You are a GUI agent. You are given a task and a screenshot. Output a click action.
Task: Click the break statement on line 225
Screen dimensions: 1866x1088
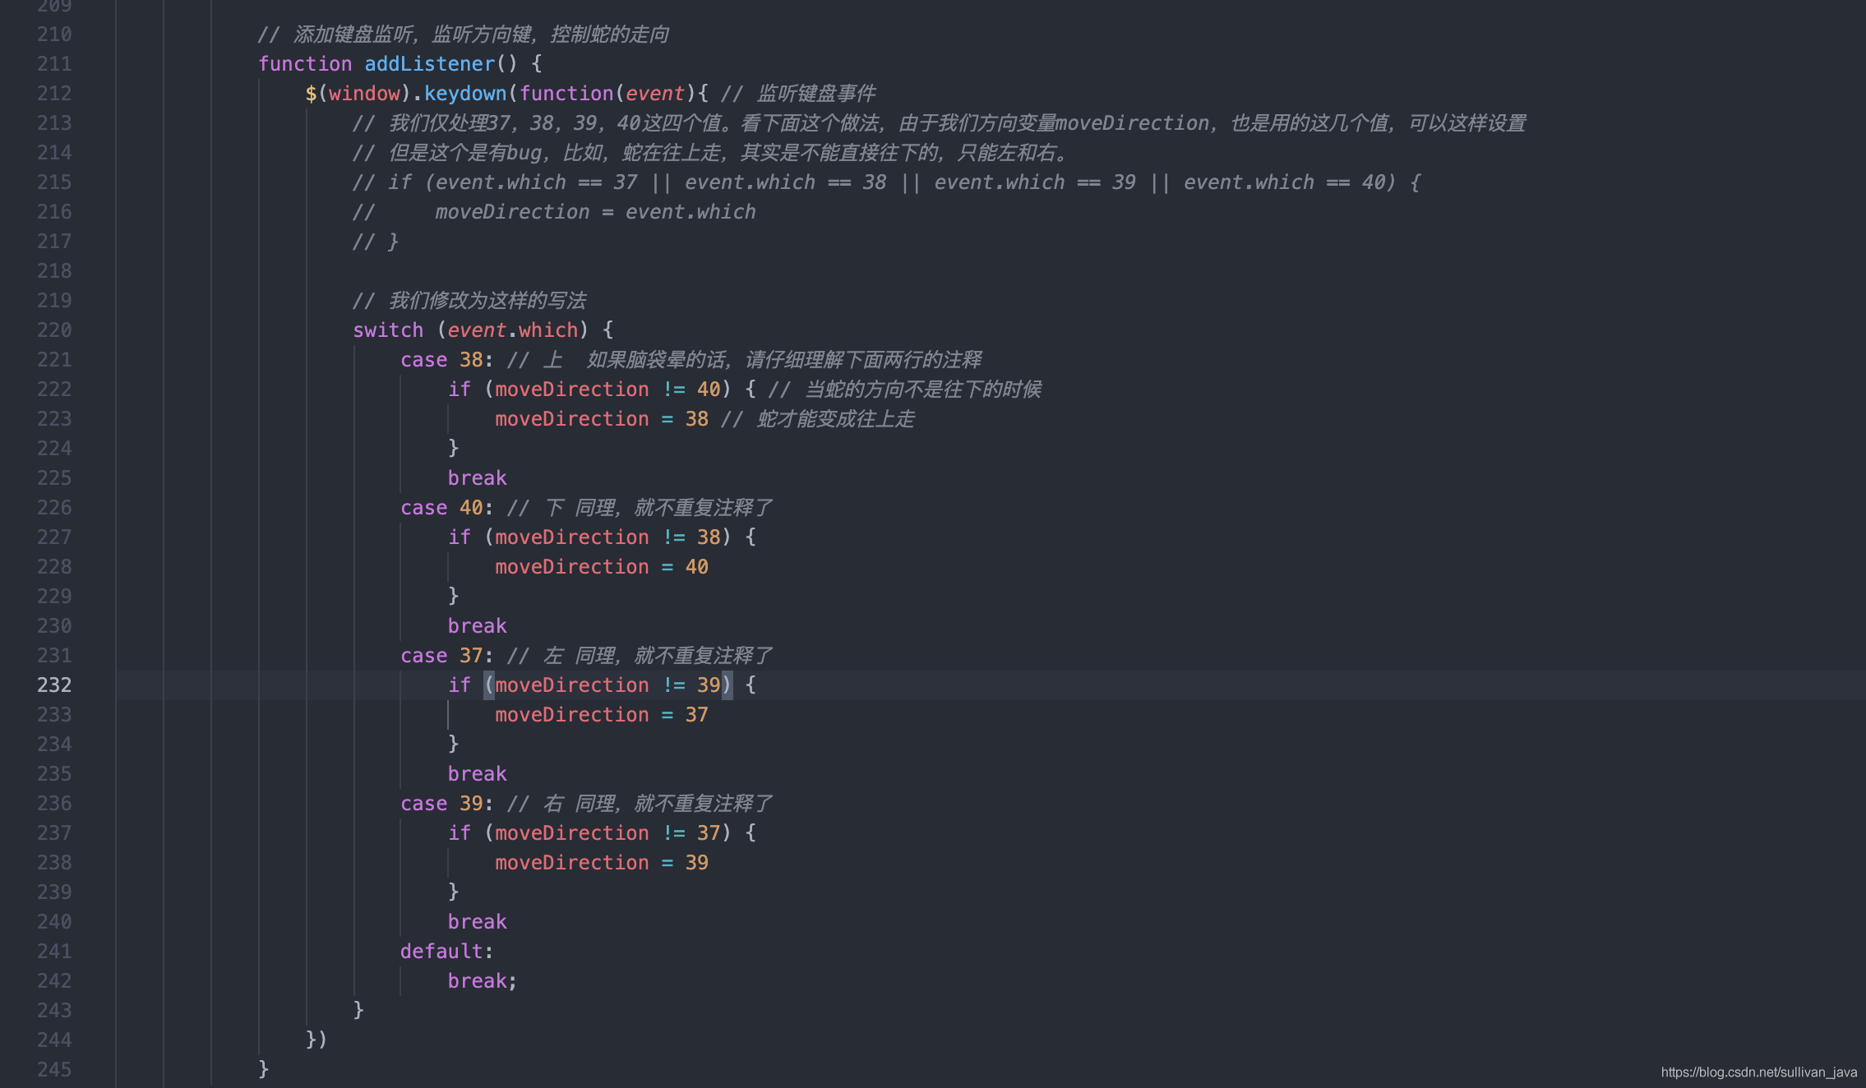click(x=478, y=478)
